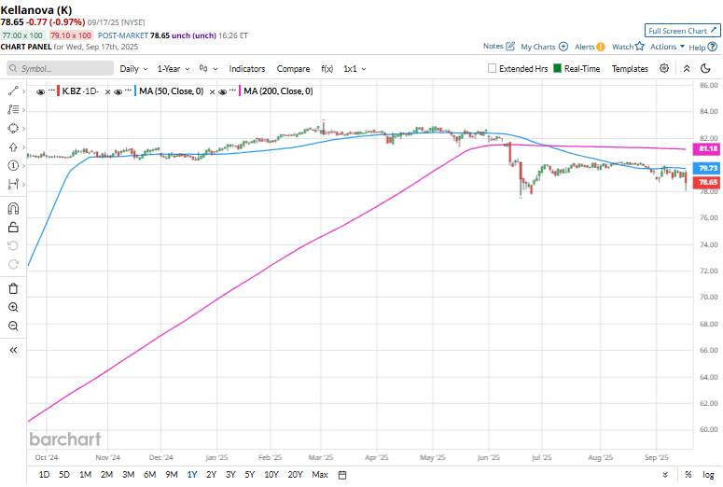Hide the K.BZ price series
The image size is (723, 487).
(x=40, y=91)
